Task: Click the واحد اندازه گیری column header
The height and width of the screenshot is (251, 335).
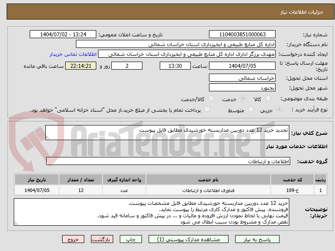Action: click(x=124, y=180)
